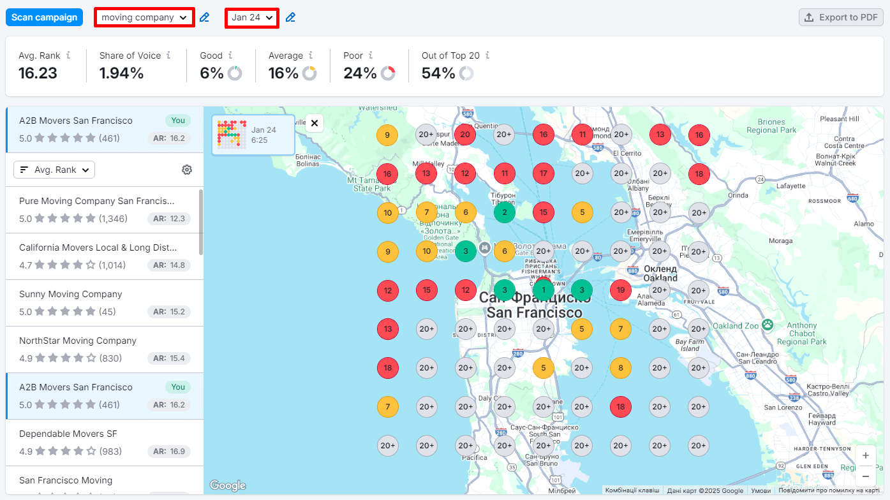Viewport: 890px width, 500px height.
Task: Click pencil icon next to Jan 24 dropdown
Action: click(x=290, y=17)
